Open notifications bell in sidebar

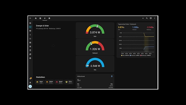[x=30, y=83]
